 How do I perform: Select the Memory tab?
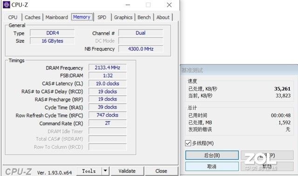[82, 17]
